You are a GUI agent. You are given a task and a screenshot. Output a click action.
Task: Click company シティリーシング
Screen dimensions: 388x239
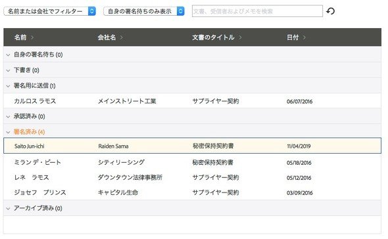[121, 162]
